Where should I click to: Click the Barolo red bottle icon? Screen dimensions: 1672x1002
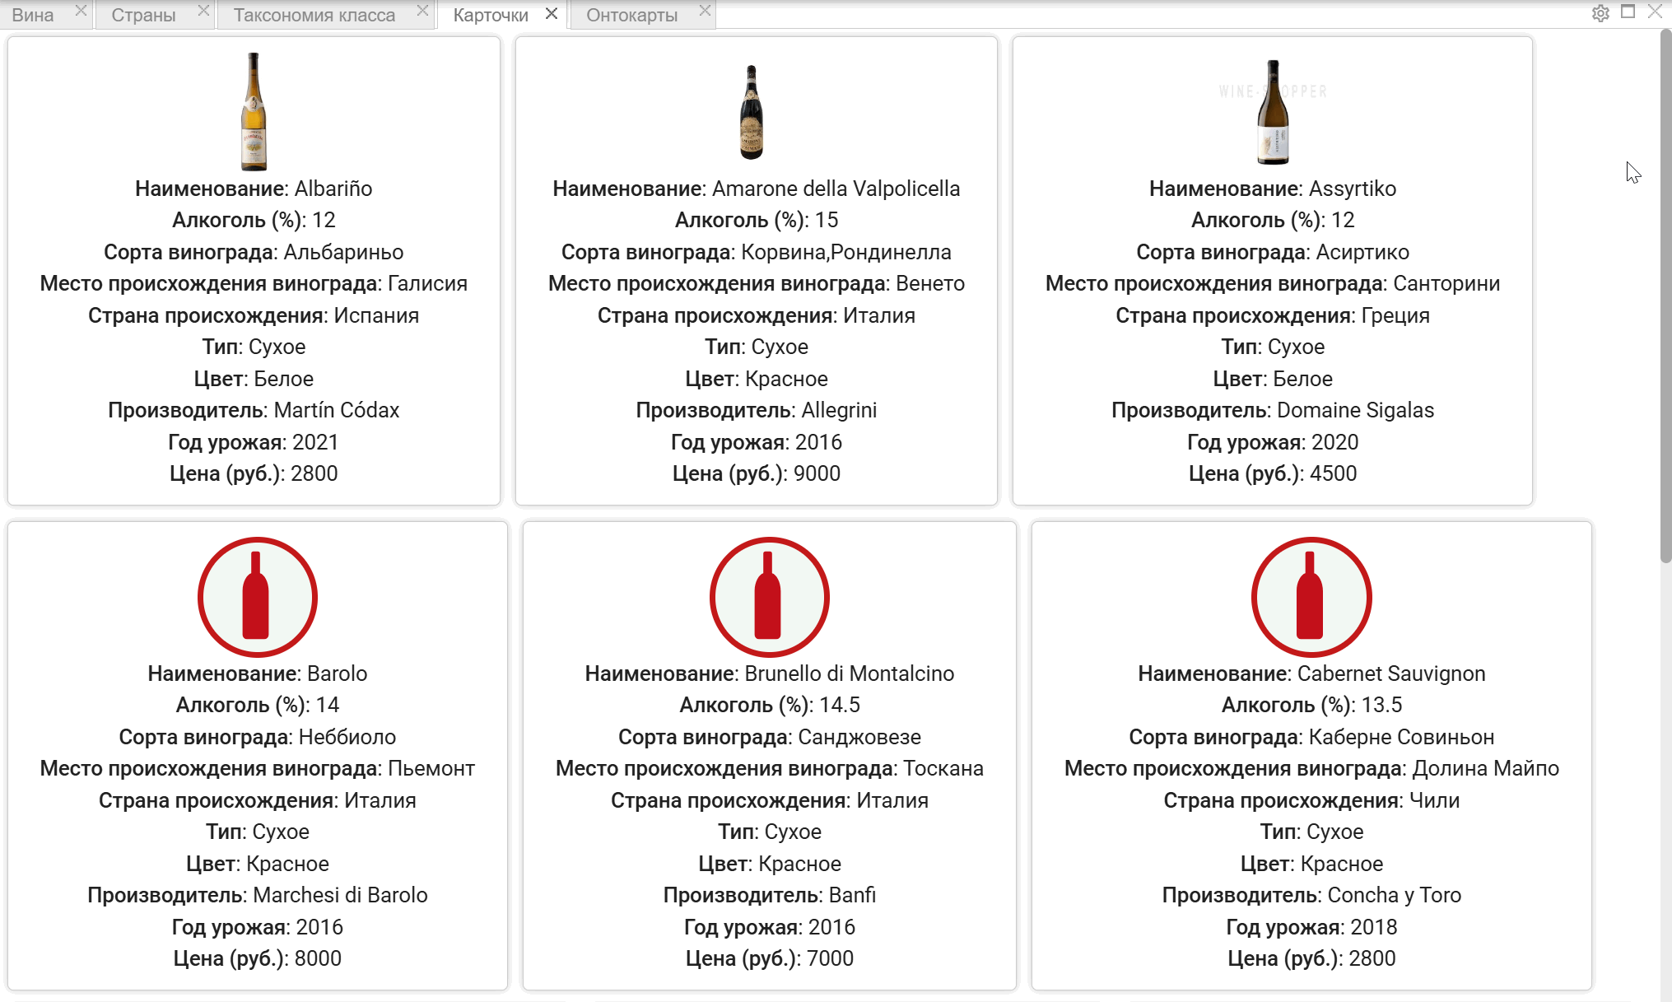(x=258, y=597)
